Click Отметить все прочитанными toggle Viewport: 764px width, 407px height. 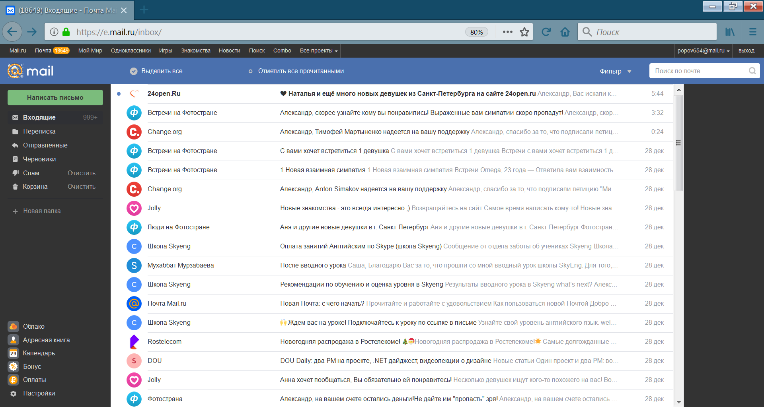point(250,71)
